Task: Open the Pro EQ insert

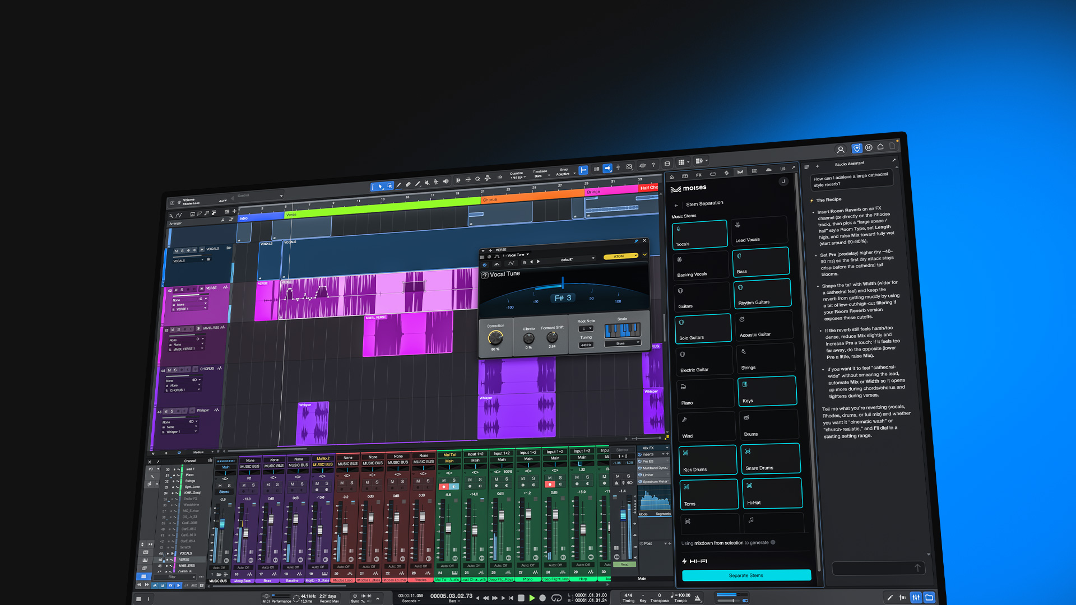Action: coord(653,462)
